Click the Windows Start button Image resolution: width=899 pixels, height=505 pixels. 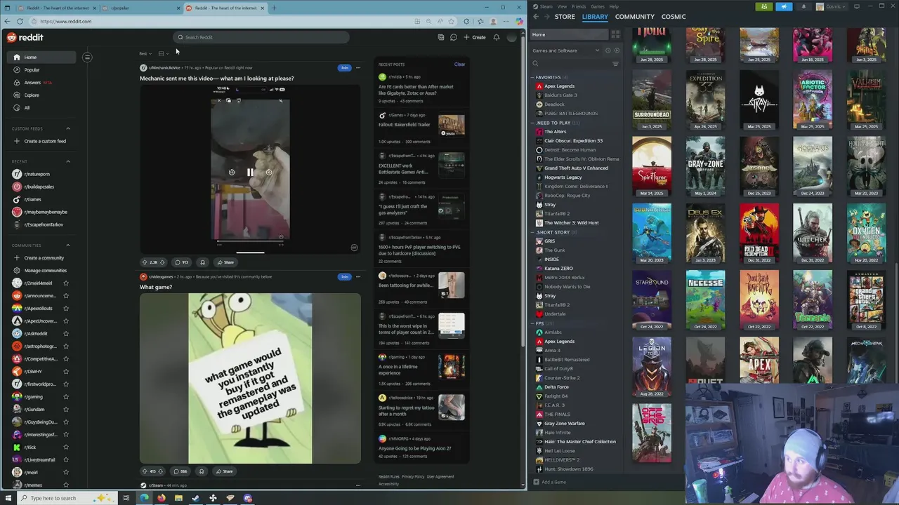(x=8, y=498)
